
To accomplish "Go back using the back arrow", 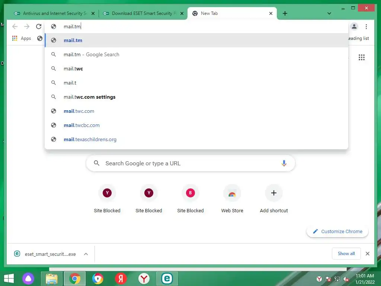I will 15,26.
